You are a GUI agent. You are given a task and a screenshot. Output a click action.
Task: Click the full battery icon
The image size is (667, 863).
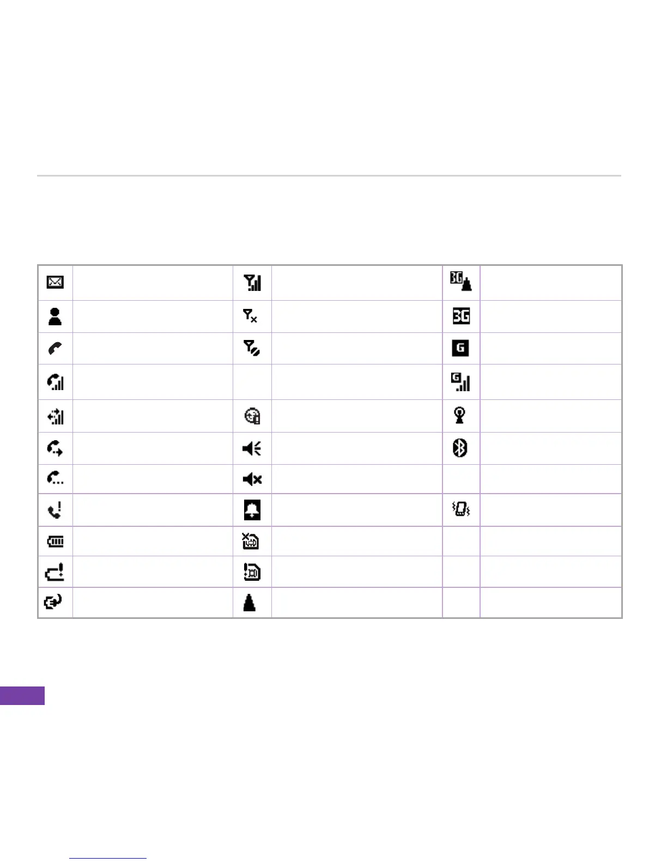(55, 542)
